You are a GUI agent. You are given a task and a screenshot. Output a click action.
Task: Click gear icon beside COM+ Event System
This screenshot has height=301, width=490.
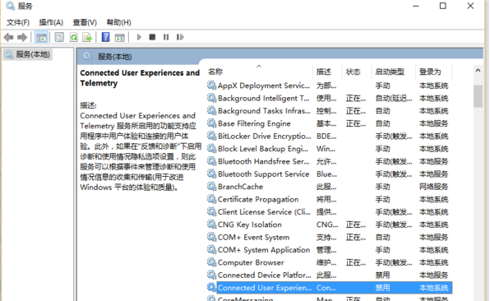click(211, 237)
